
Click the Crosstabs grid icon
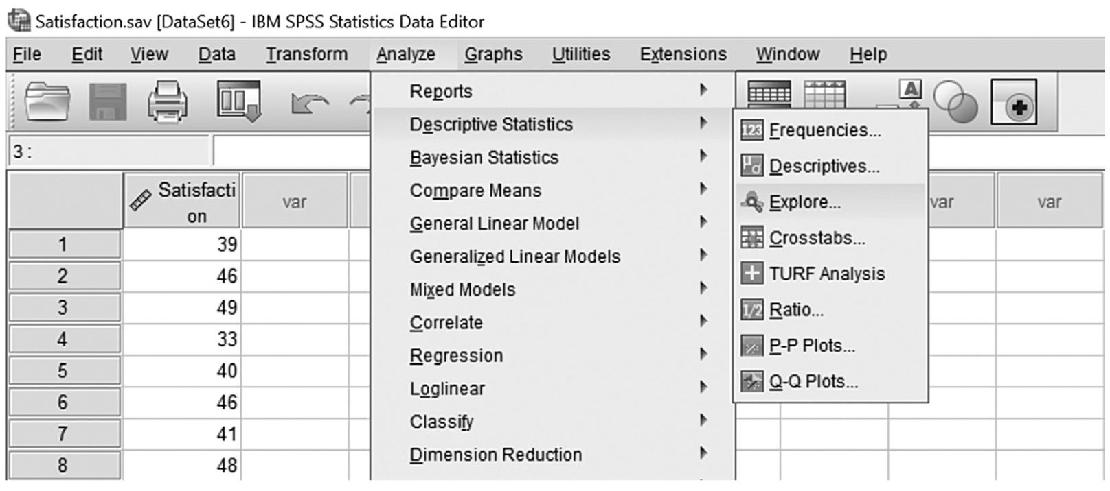tap(752, 238)
